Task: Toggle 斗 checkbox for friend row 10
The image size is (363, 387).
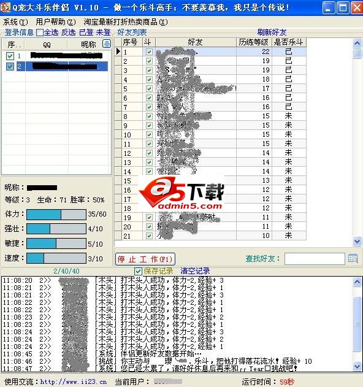Action: tap(149, 134)
